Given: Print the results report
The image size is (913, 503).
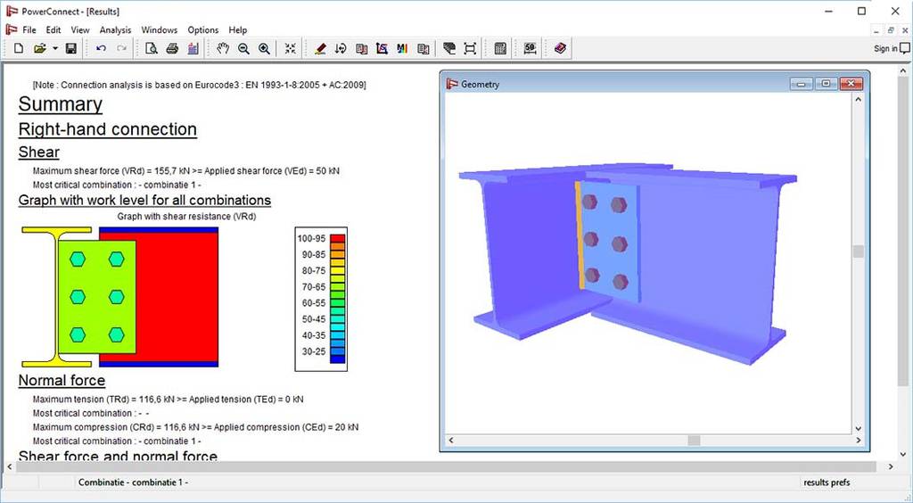Looking at the screenshot, I should pos(172,48).
